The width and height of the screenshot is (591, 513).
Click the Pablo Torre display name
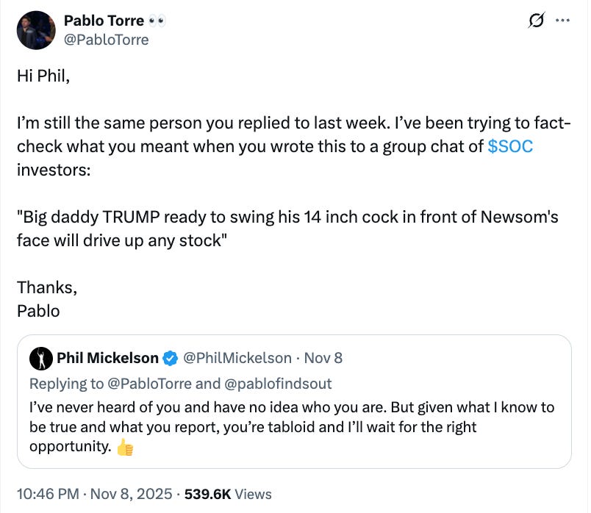104,21
